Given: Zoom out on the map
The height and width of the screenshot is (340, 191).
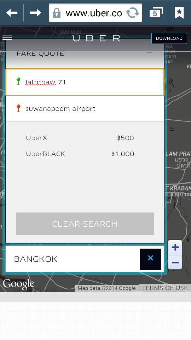Looking at the screenshot, I should [175, 262].
